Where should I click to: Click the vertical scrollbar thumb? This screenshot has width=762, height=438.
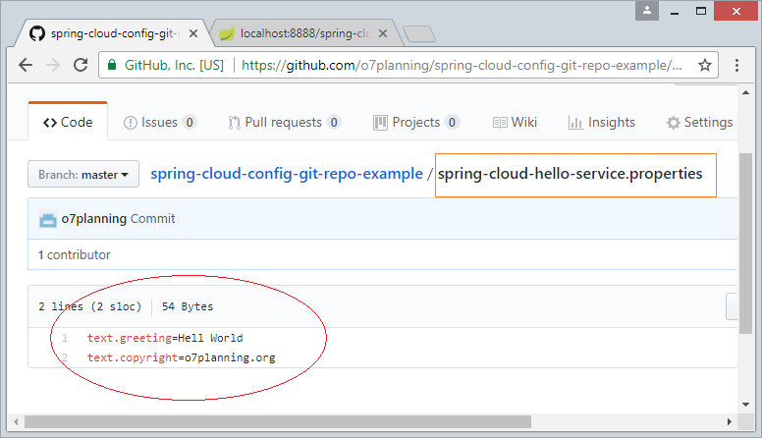745,244
